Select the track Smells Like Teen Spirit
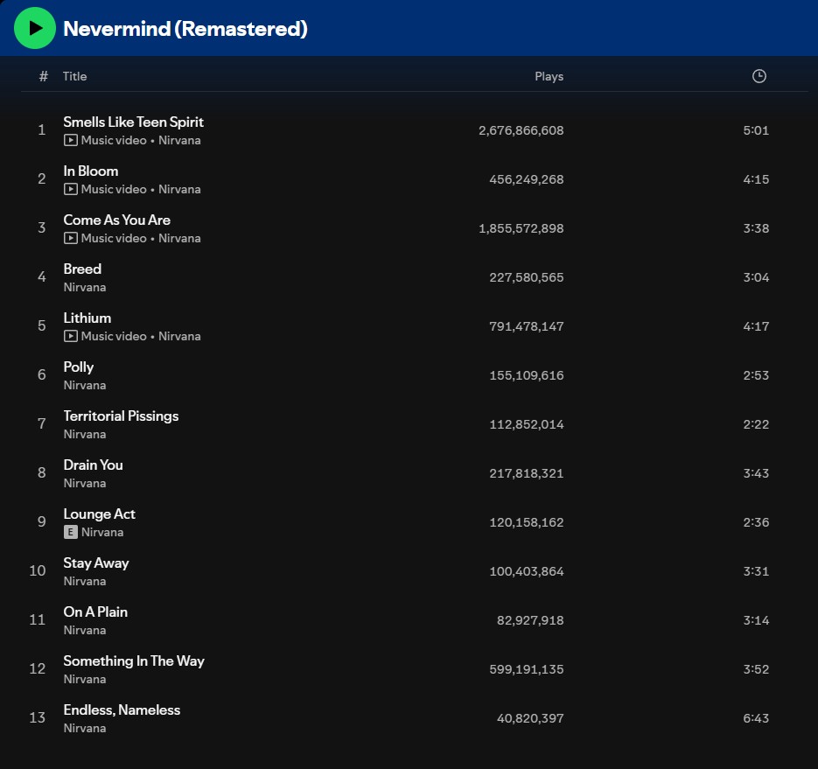818x769 pixels. pos(133,122)
